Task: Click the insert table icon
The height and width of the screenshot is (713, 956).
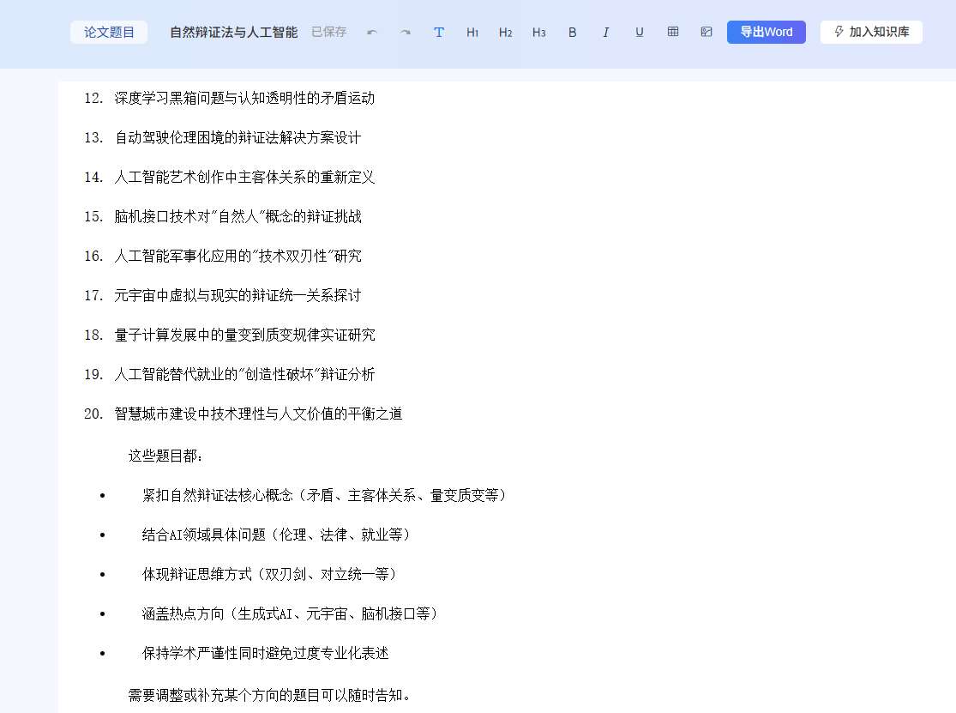Action: click(x=673, y=32)
